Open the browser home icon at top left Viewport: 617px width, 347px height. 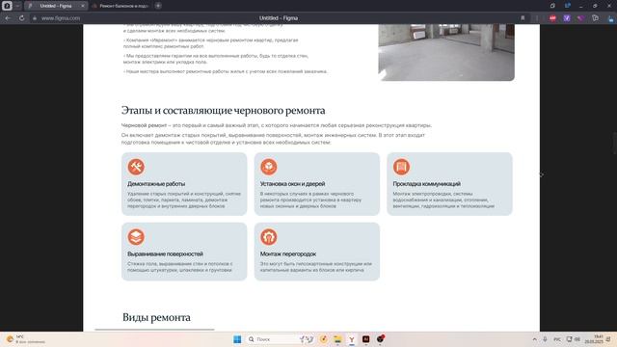point(7,6)
